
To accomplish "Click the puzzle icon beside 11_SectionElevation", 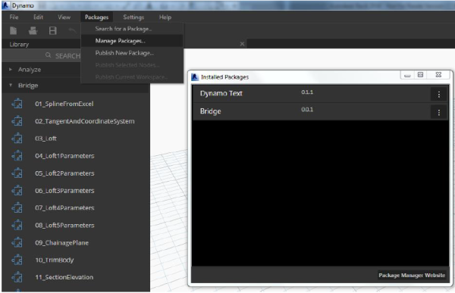I will click(17, 277).
